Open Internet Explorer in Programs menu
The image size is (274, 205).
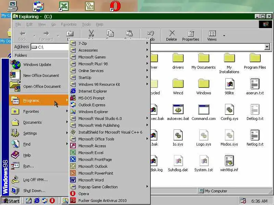(x=110, y=91)
